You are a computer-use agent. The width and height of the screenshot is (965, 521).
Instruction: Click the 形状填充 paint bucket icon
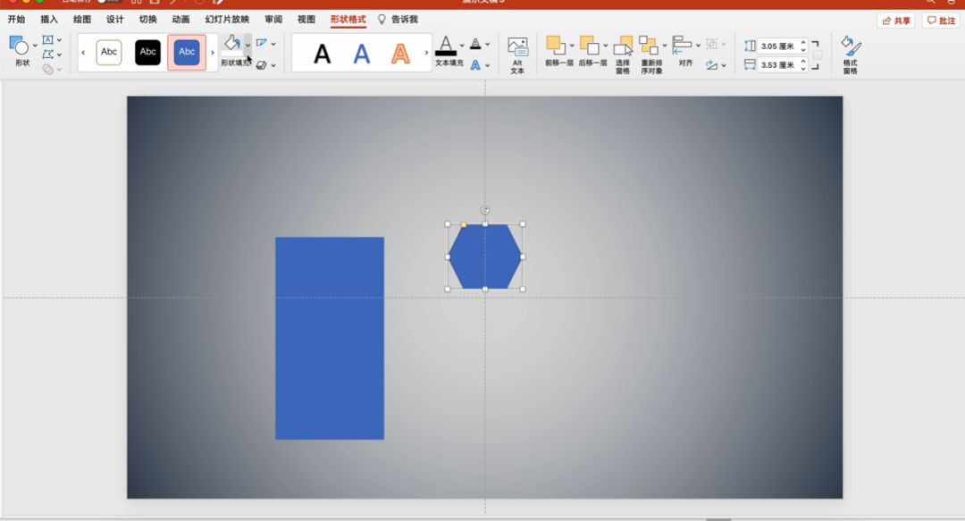[x=232, y=43]
